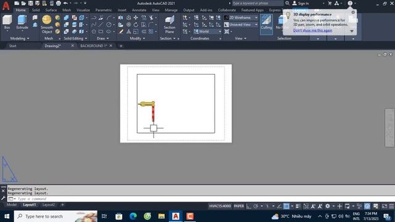
Task: Open the Surface ribbon tab
Action: coord(51,10)
